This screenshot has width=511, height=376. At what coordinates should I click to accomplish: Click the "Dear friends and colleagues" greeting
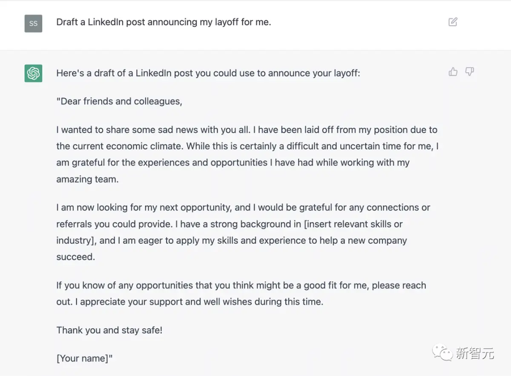coord(119,101)
